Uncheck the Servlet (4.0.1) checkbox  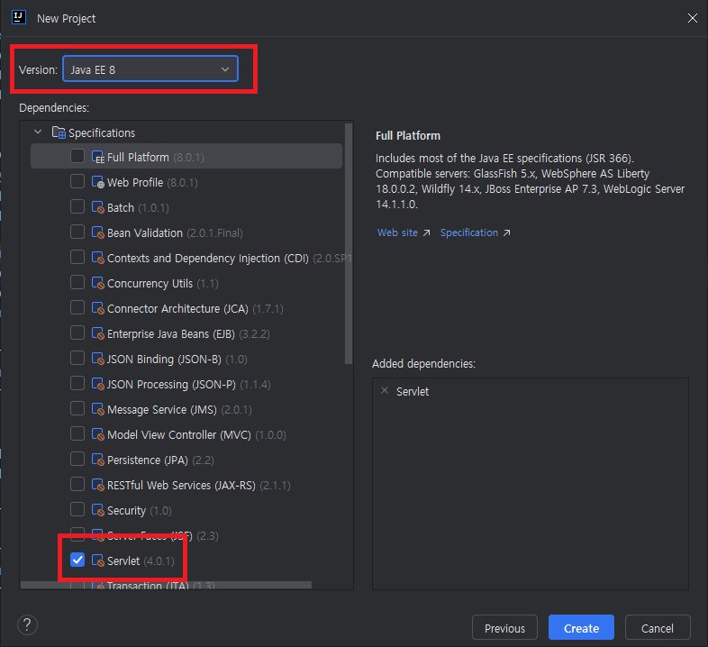point(77,560)
